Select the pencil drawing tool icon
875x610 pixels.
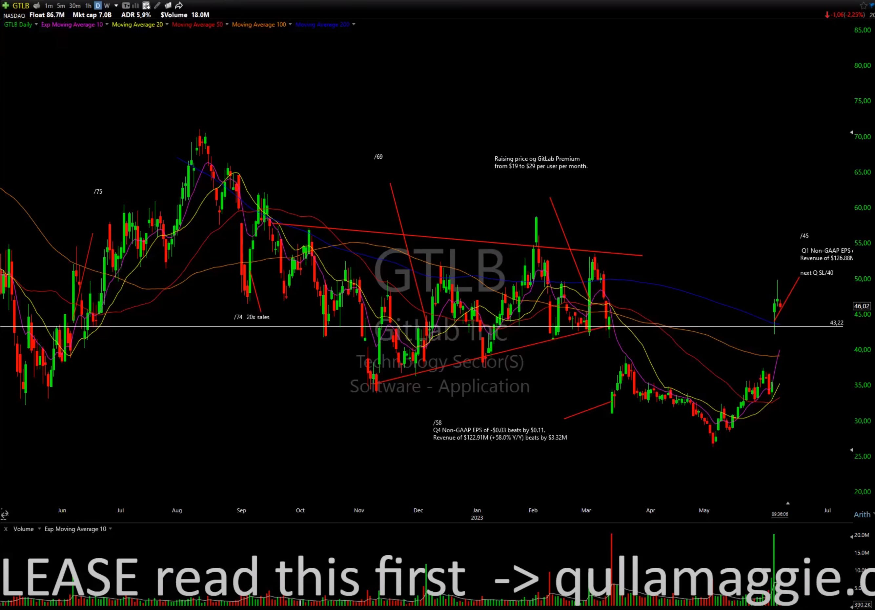coord(157,5)
